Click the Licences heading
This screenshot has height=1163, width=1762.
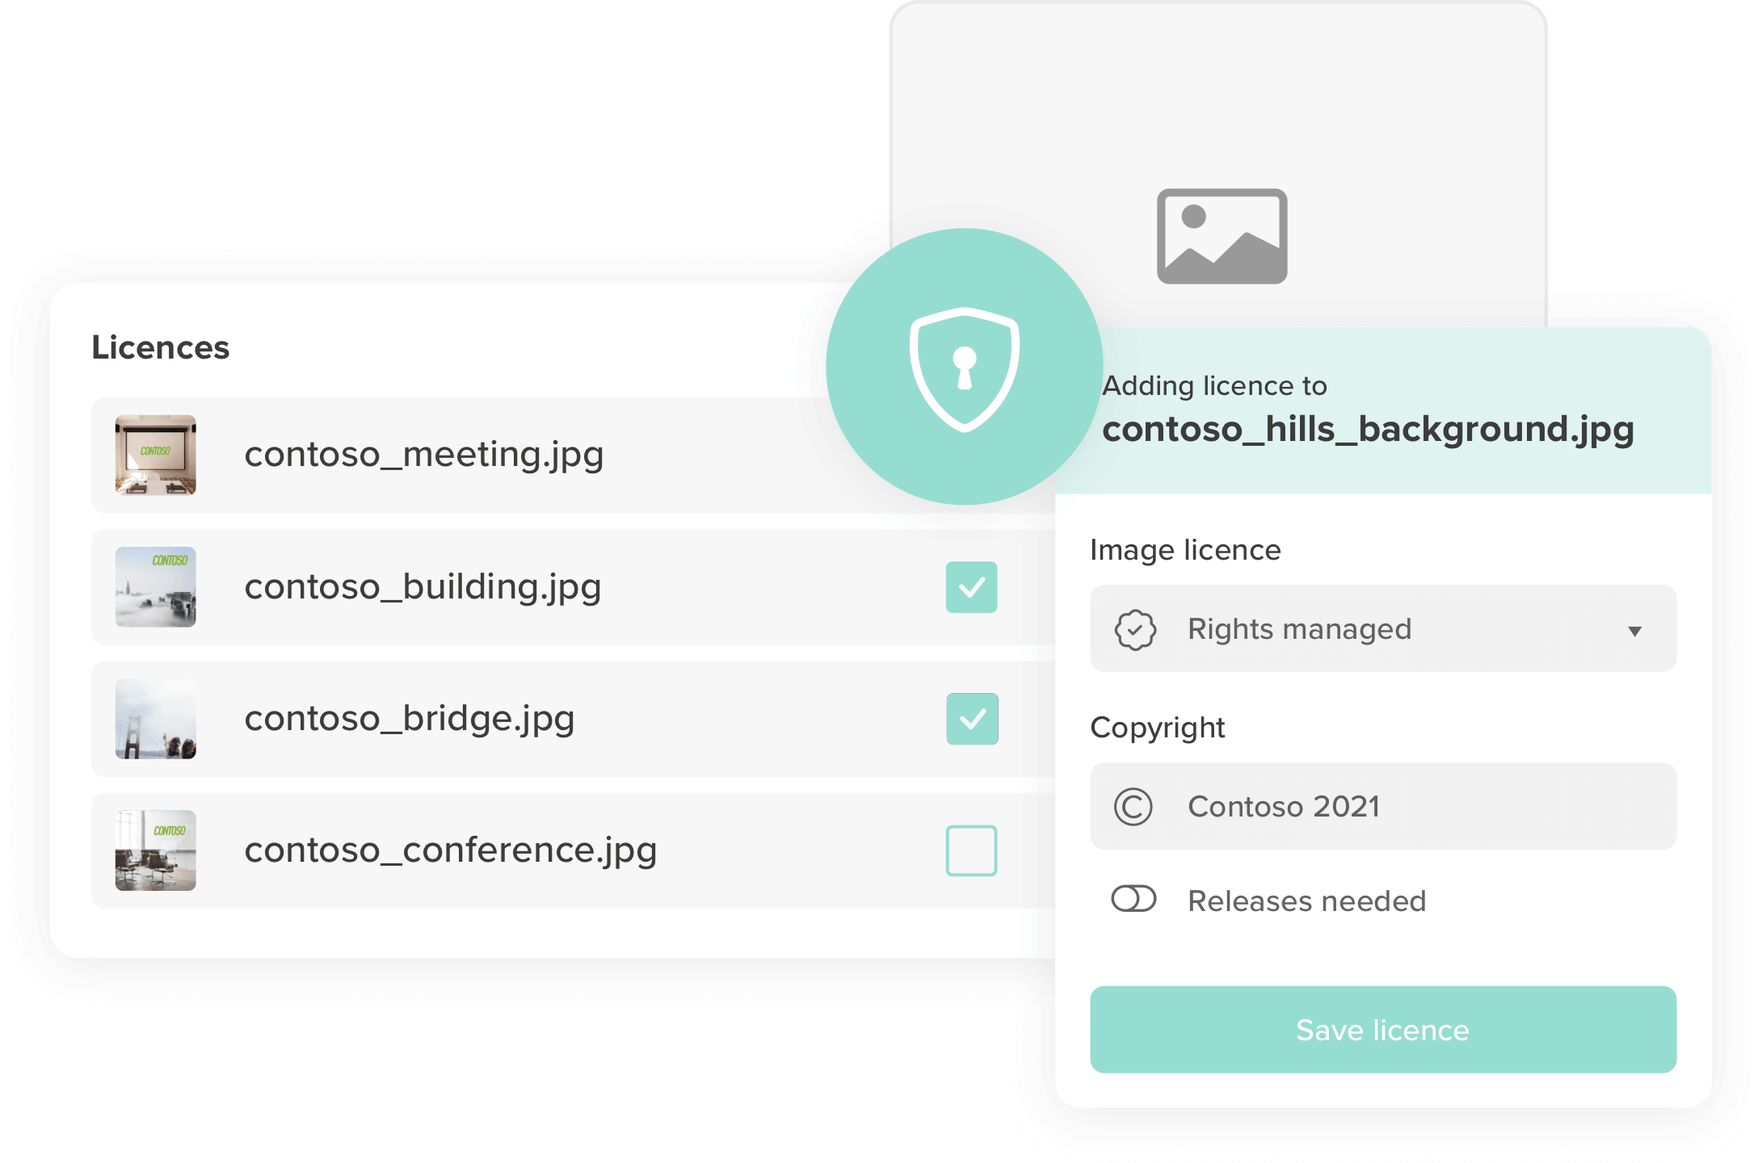pyautogui.click(x=161, y=347)
